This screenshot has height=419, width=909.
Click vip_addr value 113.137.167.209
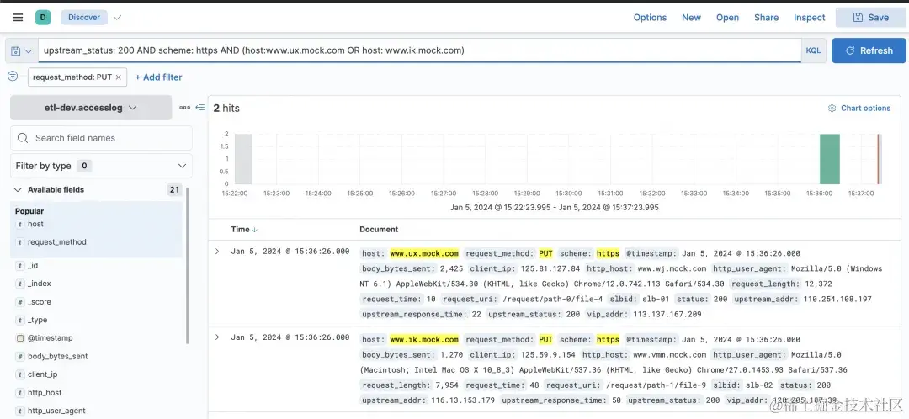point(667,315)
